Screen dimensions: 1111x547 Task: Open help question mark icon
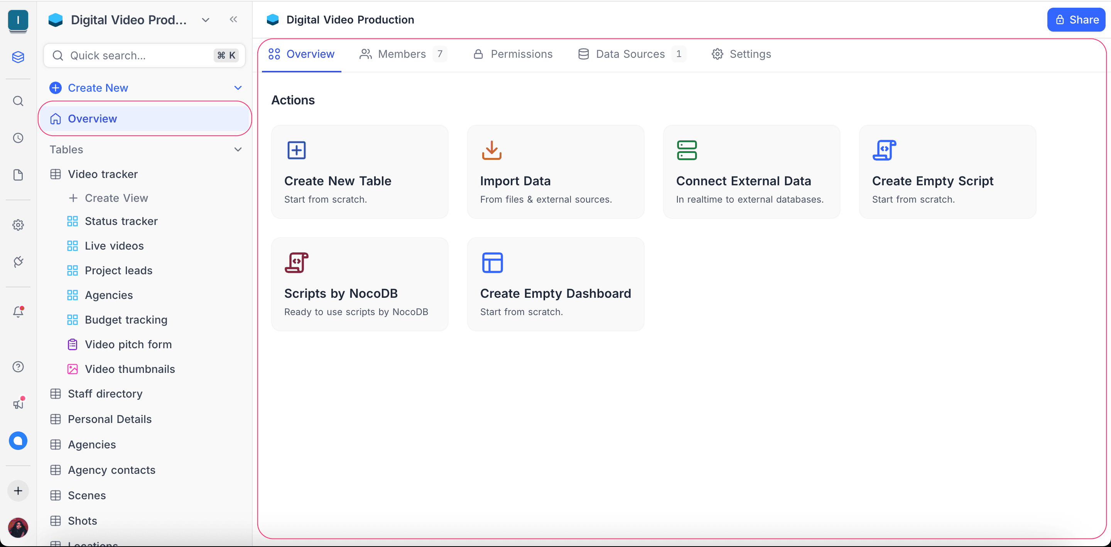pos(18,367)
